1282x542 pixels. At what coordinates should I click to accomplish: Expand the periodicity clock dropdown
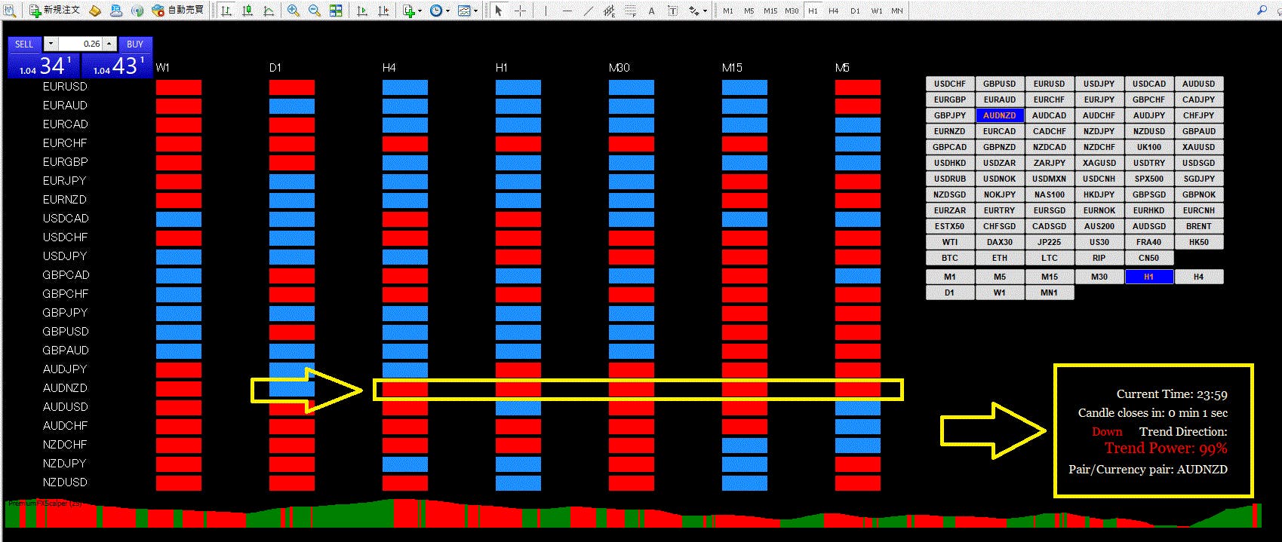coord(448,11)
